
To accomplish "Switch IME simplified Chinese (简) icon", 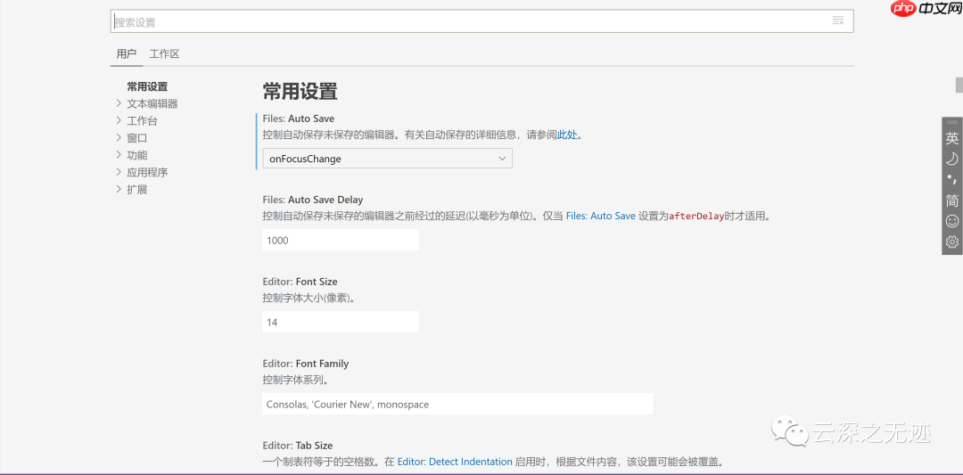I will click(952, 200).
